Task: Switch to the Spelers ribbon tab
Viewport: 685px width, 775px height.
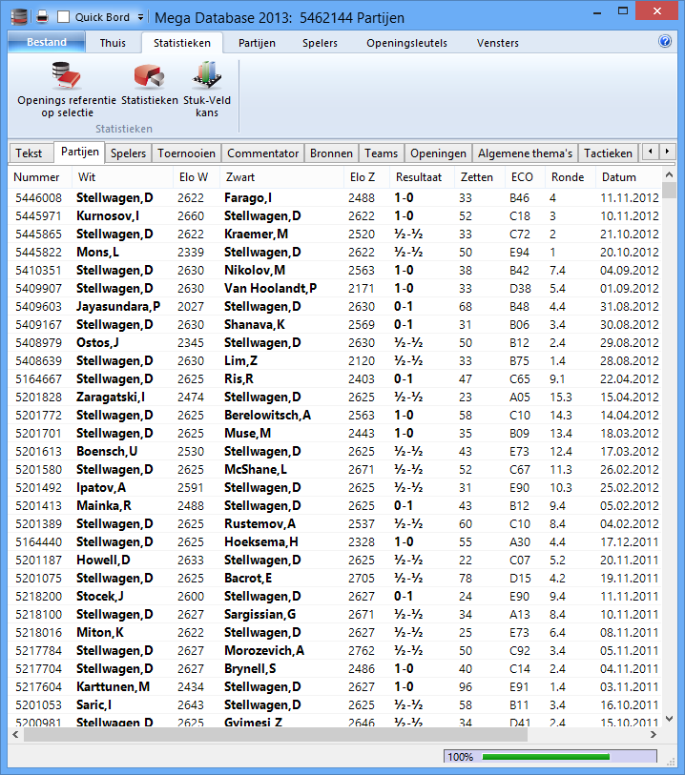Action: pos(320,43)
